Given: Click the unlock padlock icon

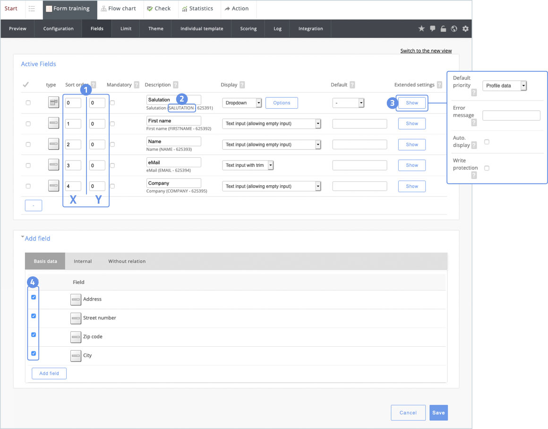Looking at the screenshot, I should coord(443,29).
